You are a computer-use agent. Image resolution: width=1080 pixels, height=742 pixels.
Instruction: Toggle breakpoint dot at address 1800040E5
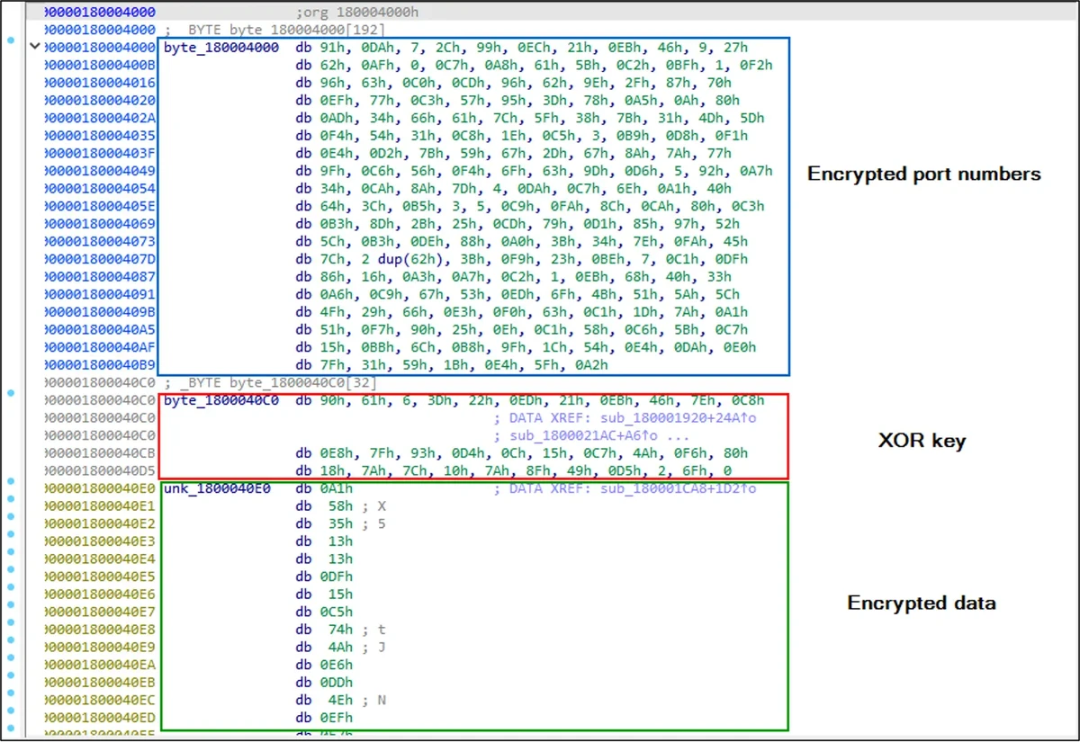click(x=10, y=577)
